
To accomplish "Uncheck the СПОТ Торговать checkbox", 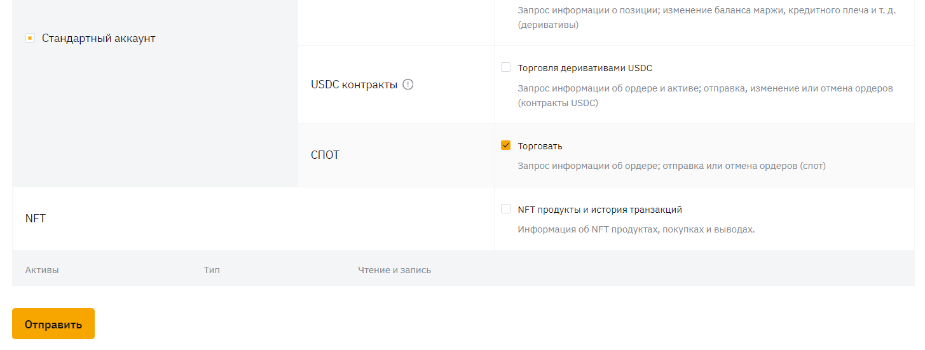I will pyautogui.click(x=505, y=145).
